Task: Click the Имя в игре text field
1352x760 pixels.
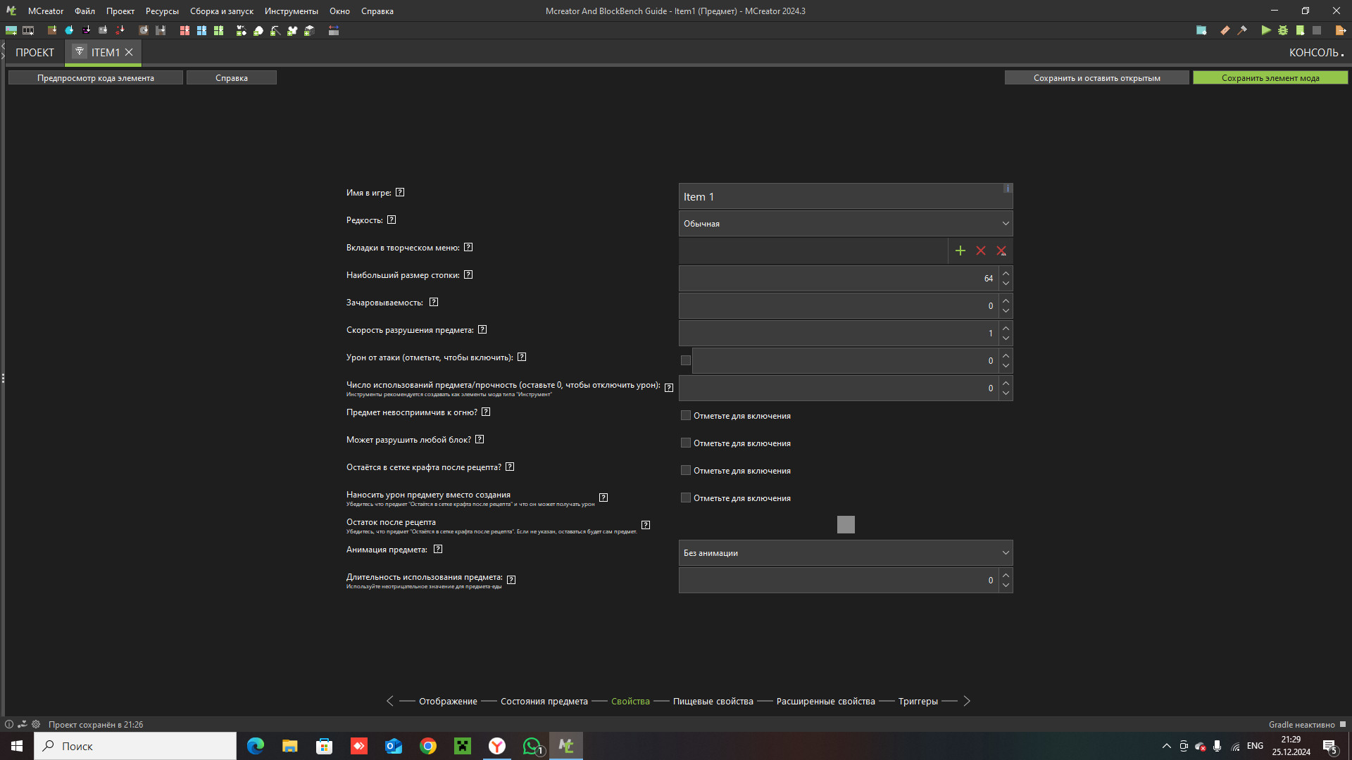Action: pyautogui.click(x=841, y=197)
